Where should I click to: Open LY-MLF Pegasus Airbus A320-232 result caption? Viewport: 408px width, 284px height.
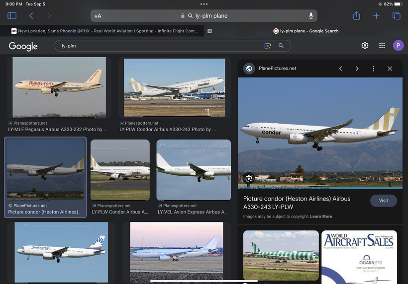coord(58,129)
